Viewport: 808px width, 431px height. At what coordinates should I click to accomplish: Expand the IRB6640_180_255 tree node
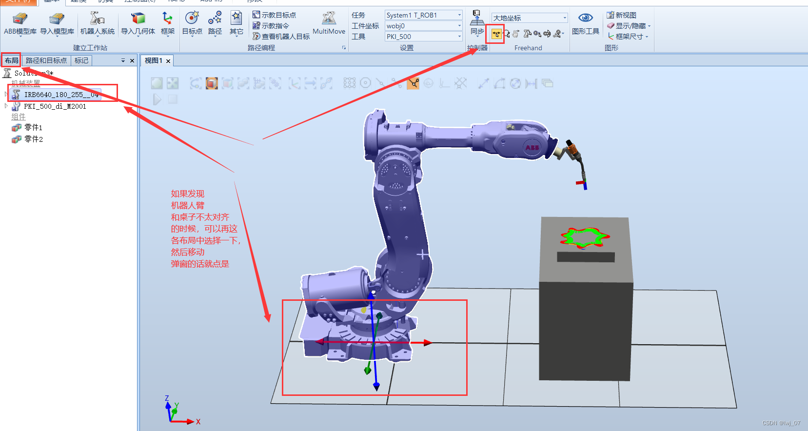[6, 95]
